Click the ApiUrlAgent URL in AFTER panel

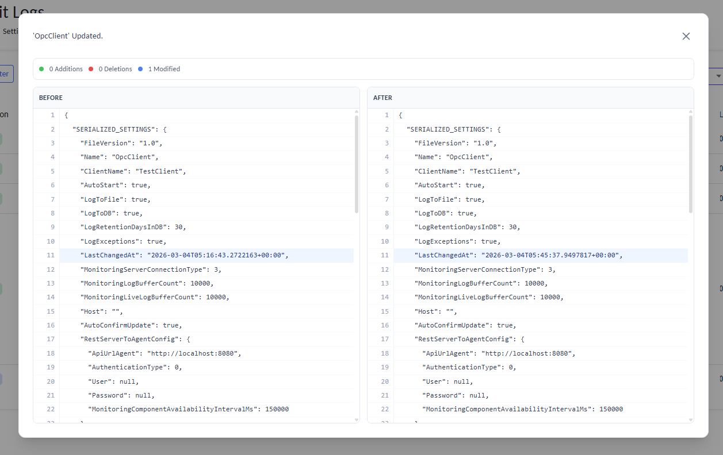pos(527,353)
